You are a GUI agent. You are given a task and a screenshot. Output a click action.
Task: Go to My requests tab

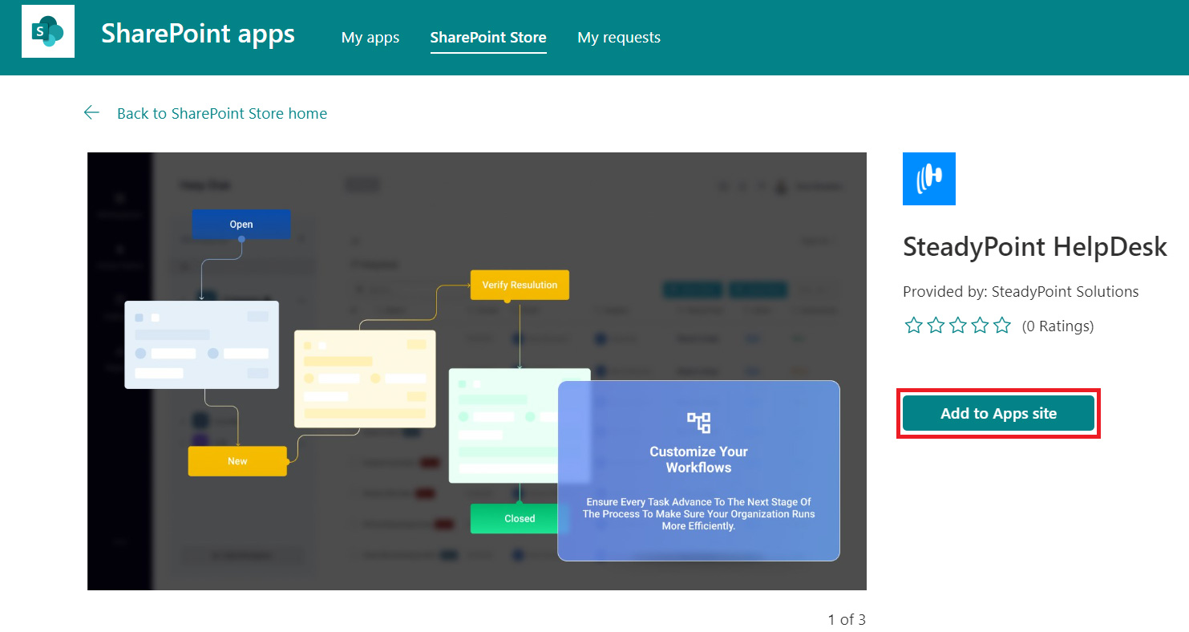pyautogui.click(x=619, y=37)
